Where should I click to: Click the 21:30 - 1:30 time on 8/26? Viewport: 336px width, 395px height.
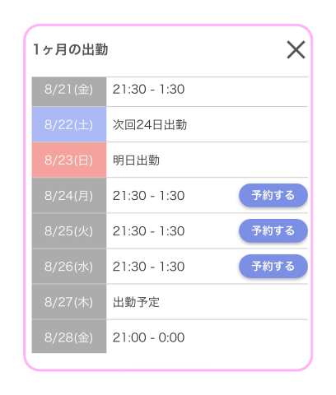point(148,267)
